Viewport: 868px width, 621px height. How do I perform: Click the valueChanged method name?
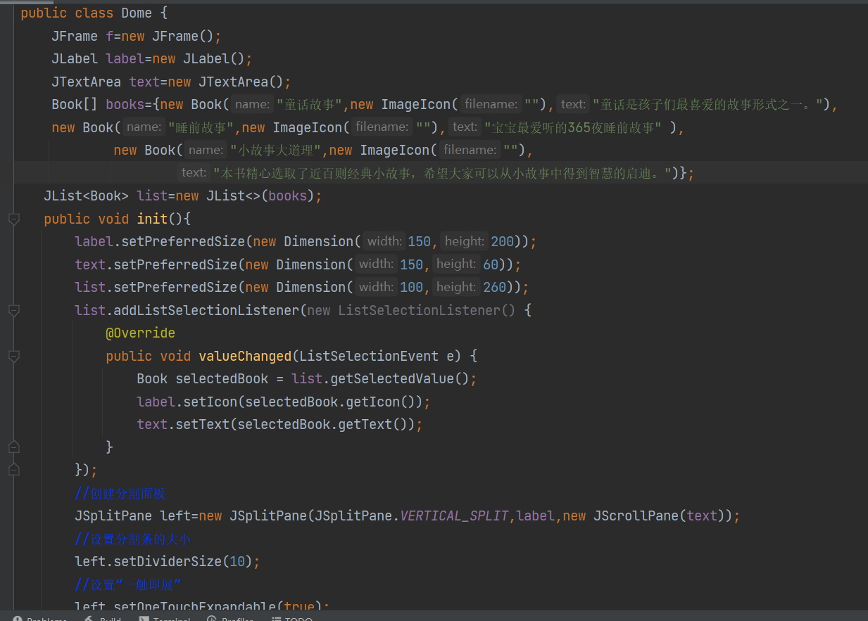[245, 356]
